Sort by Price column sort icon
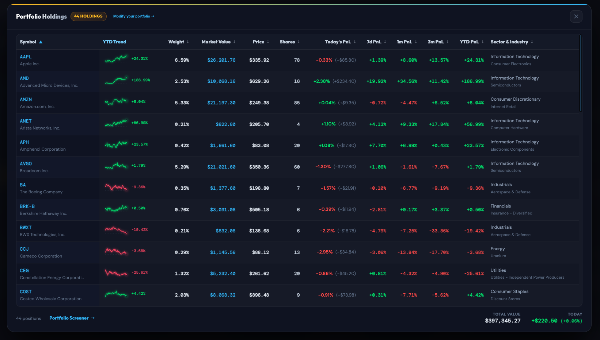Screen dimensions: 600x340 pyautogui.click(x=268, y=42)
